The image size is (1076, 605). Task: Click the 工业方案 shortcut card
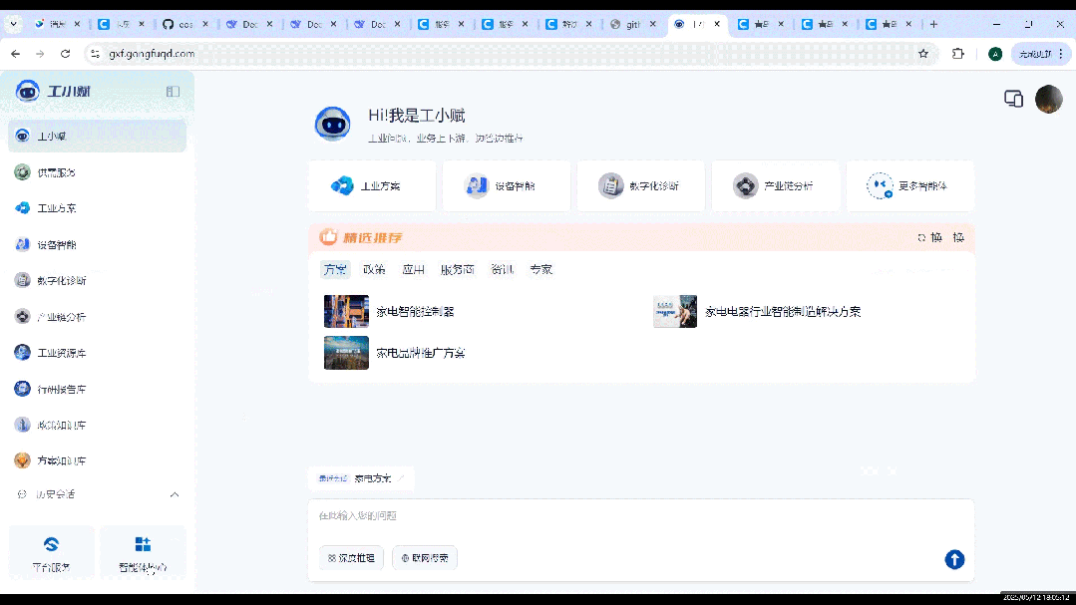click(x=372, y=186)
